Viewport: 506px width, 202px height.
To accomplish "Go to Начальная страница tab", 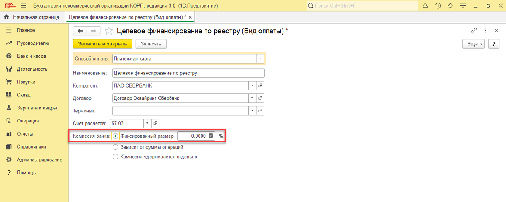I will click(32, 17).
